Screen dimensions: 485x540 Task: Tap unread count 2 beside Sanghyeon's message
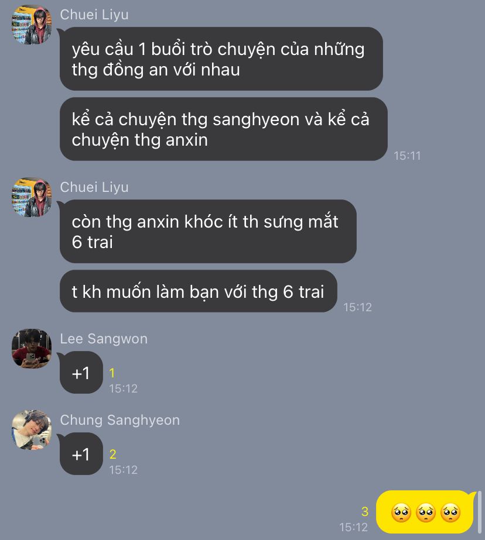tap(112, 454)
